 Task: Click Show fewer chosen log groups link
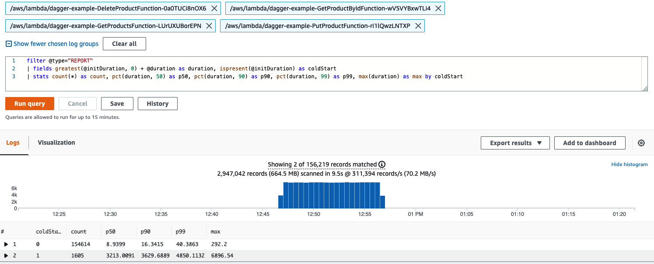click(x=56, y=44)
